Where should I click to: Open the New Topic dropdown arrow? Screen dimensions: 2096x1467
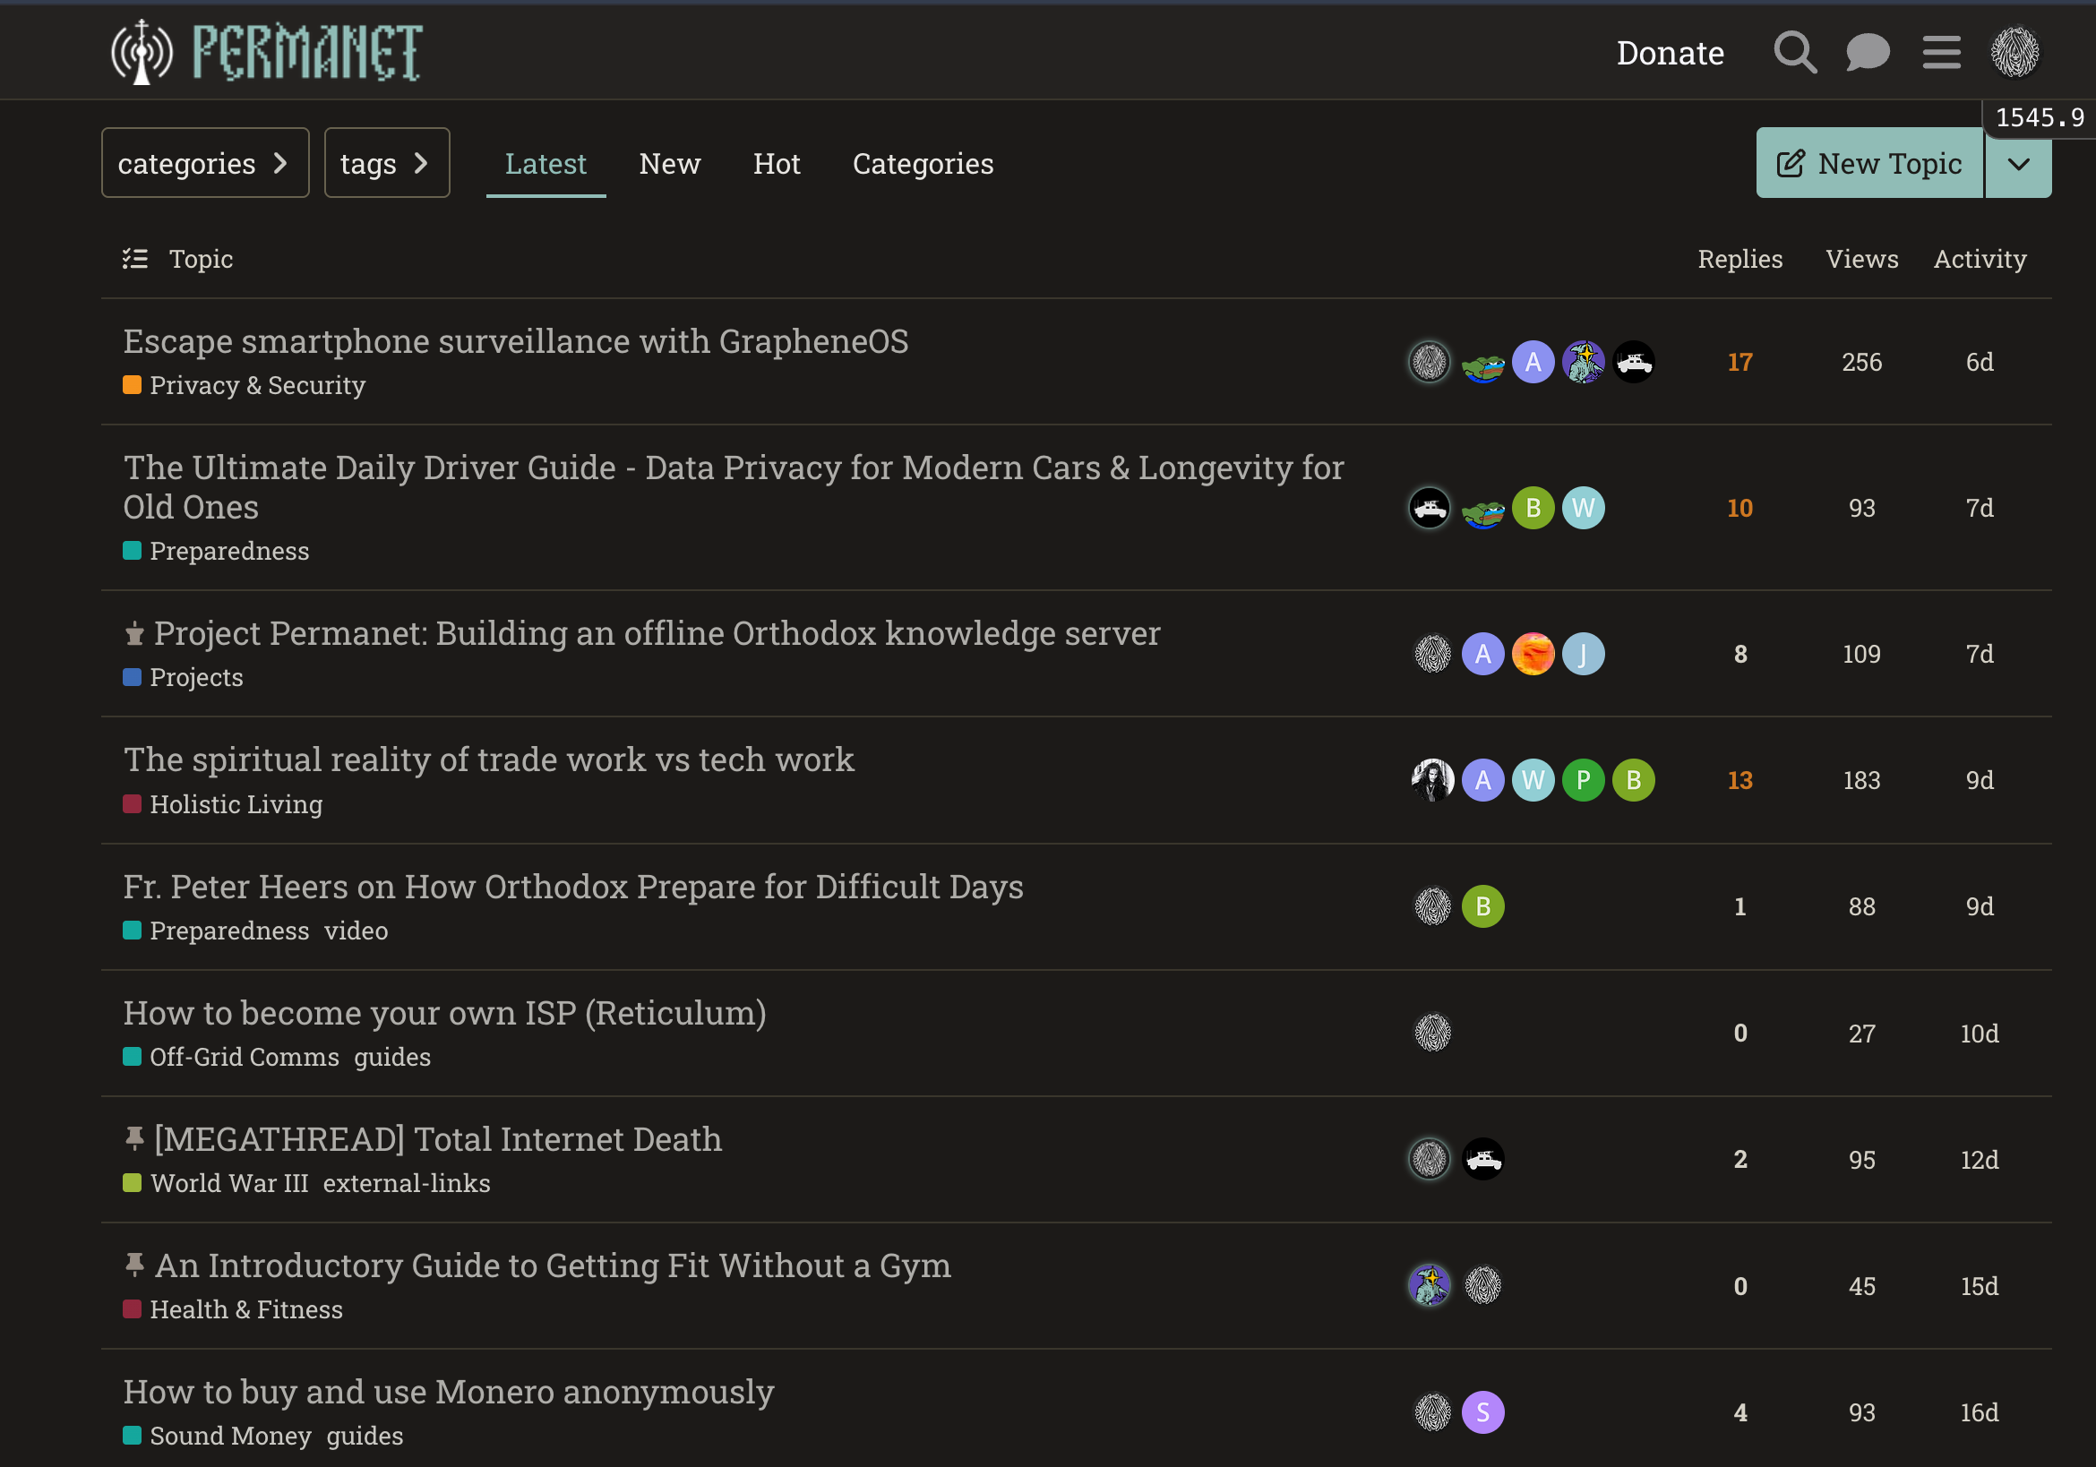point(2018,162)
